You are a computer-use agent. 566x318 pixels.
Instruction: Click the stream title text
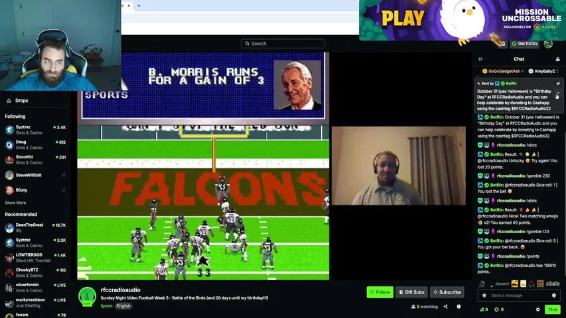tap(184, 298)
